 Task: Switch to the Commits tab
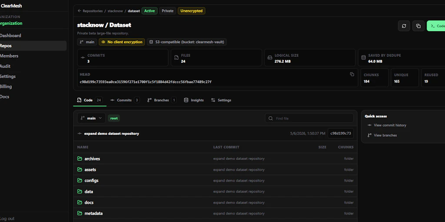(125, 100)
